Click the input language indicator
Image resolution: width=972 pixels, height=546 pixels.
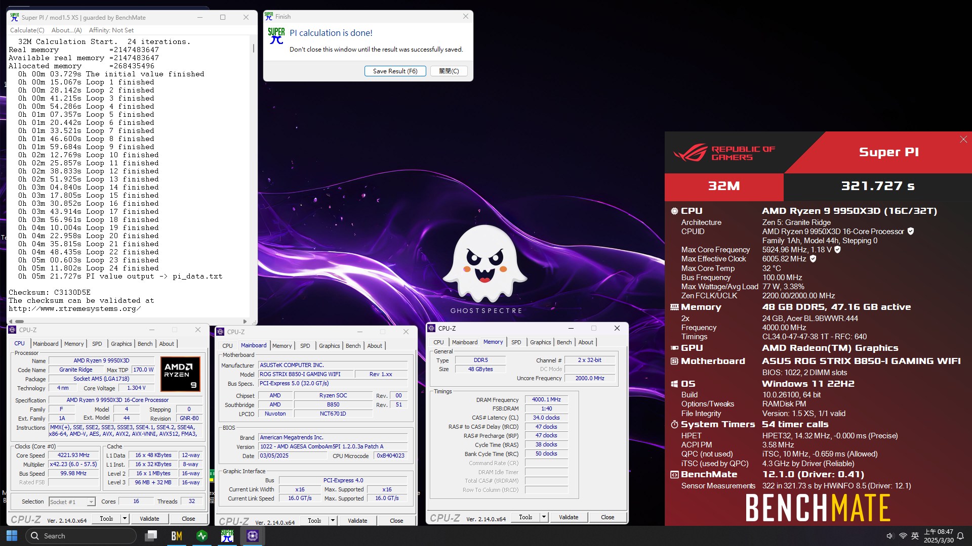click(915, 536)
